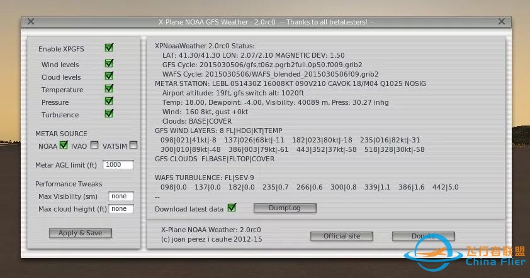Close the window using the top-right X
The height and width of the screenshot is (278, 530).
point(502,21)
